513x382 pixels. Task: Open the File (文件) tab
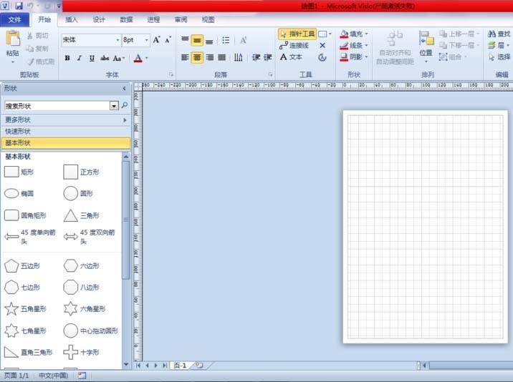coord(15,20)
